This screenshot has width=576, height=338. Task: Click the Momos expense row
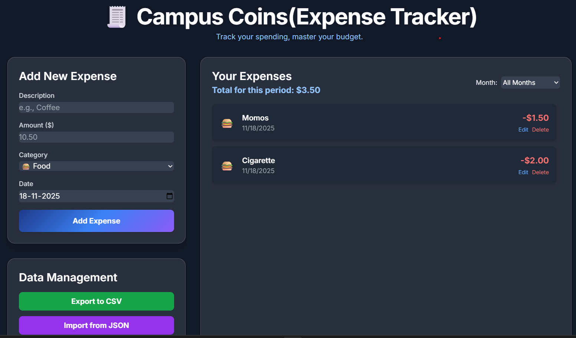tap(384, 123)
